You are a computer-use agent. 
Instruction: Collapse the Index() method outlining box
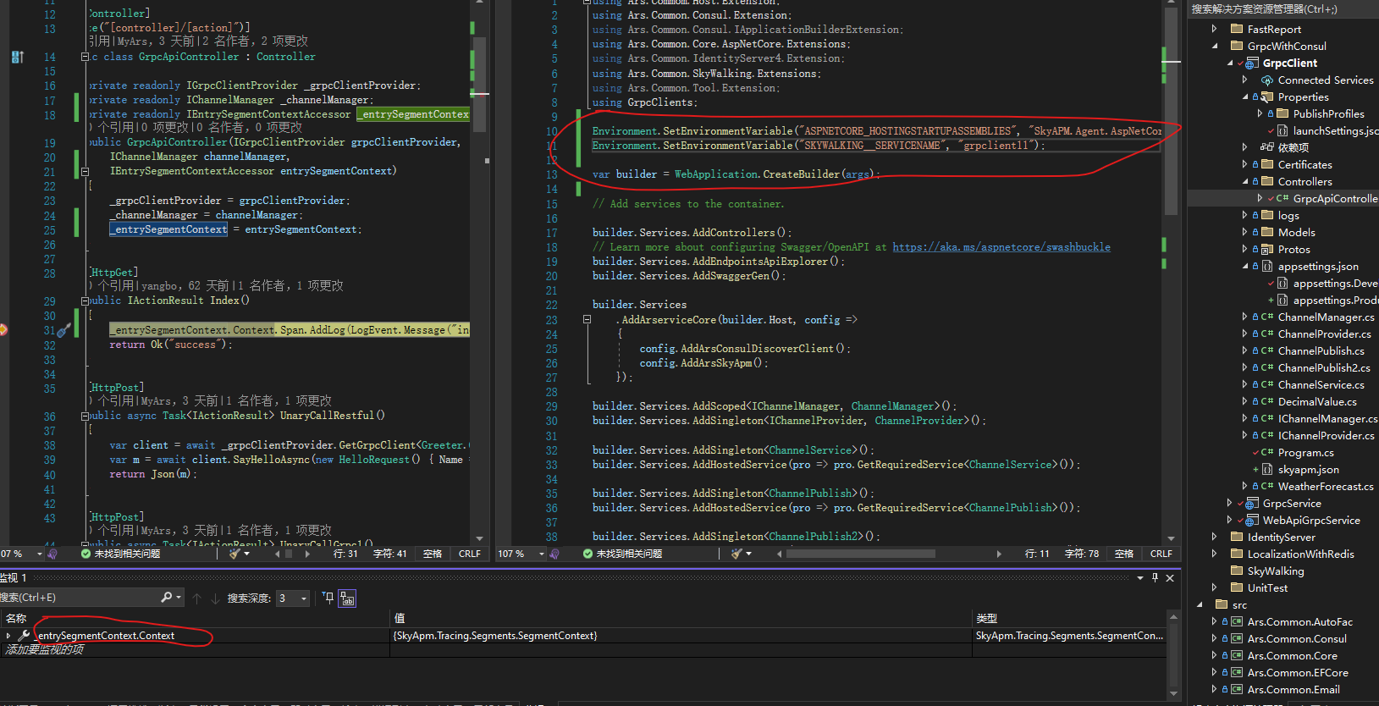click(x=85, y=301)
